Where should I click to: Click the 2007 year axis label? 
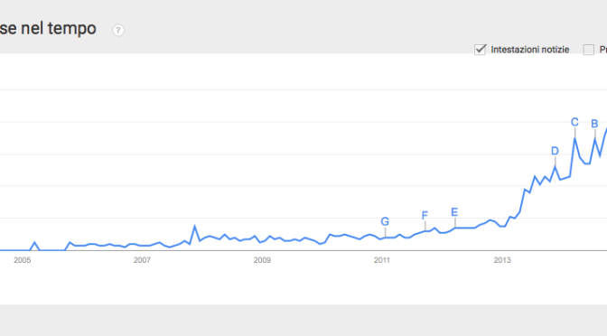coord(142,260)
